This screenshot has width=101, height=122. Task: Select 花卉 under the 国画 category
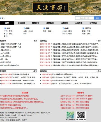point(25,34)
